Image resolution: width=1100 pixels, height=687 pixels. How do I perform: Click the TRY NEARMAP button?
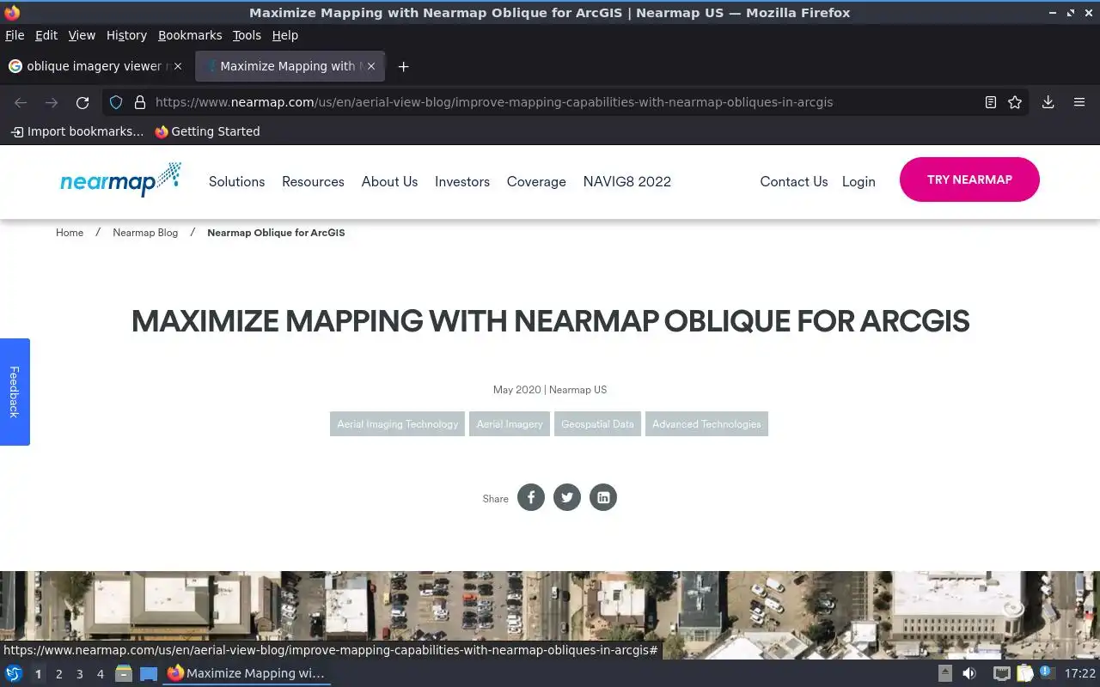pos(969,179)
